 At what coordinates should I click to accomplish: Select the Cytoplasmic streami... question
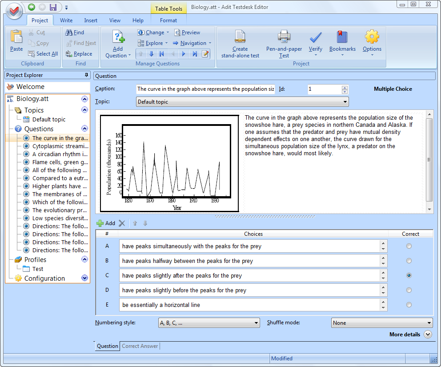60,146
